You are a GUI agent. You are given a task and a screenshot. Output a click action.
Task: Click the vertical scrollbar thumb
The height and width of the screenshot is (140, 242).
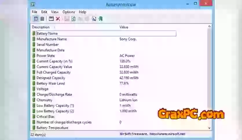[210, 69]
